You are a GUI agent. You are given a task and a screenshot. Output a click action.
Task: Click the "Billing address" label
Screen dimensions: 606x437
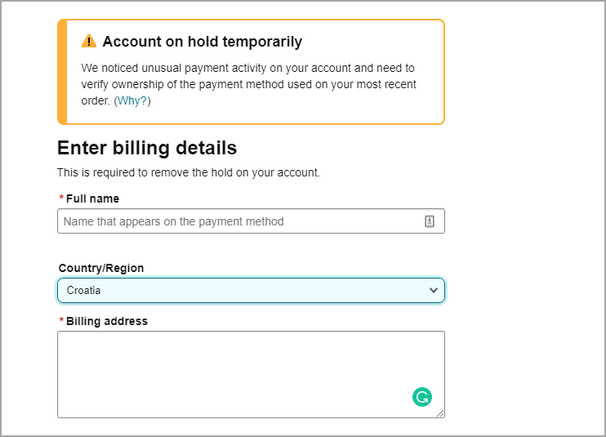coord(107,321)
